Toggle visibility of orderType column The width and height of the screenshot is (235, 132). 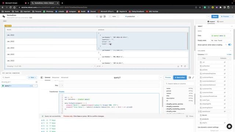pos(225,100)
